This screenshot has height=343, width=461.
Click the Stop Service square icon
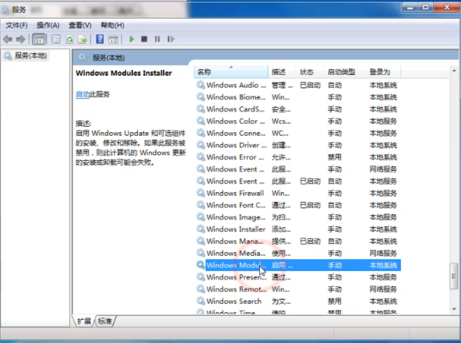tap(144, 39)
